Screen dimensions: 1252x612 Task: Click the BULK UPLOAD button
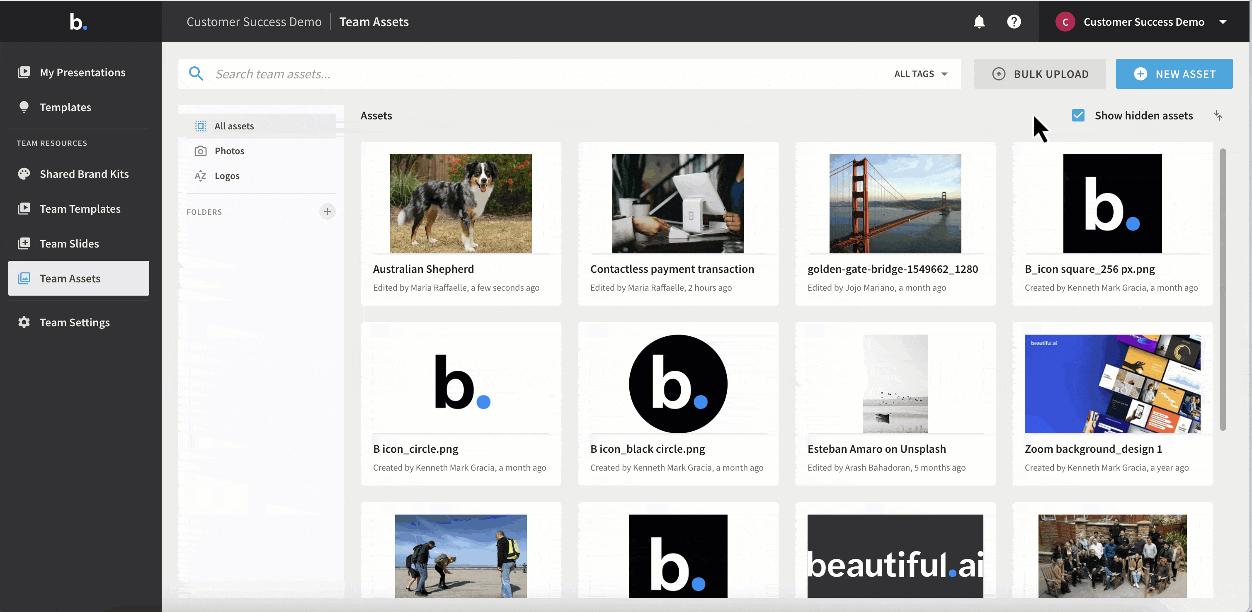tap(1040, 74)
